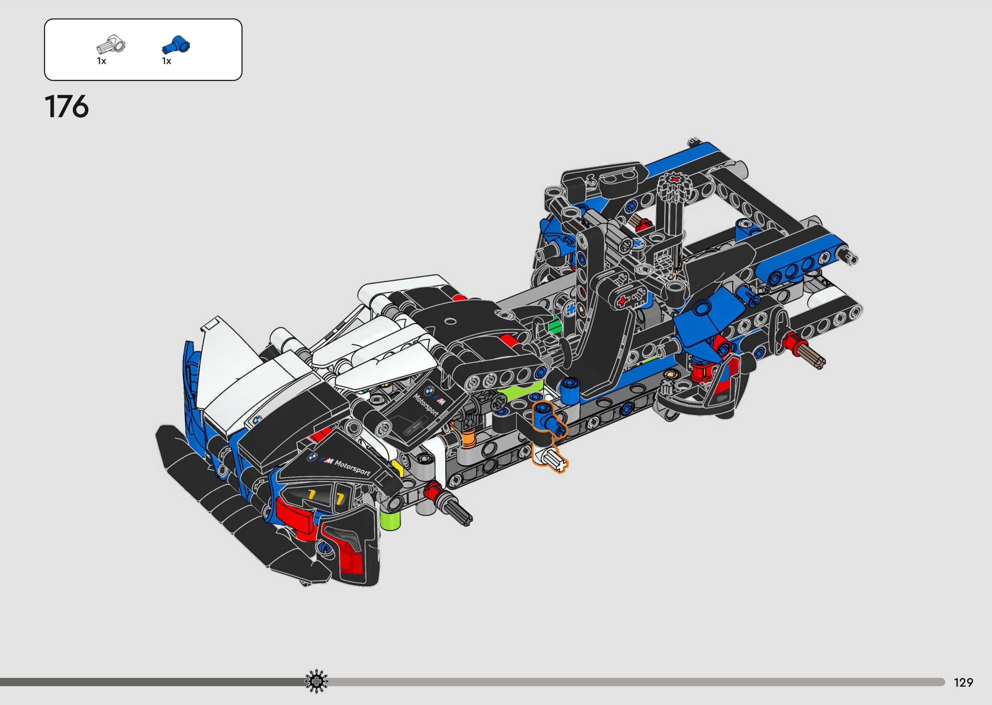Viewport: 992px width, 705px height.
Task: Click the step number 176
Action: (x=67, y=106)
